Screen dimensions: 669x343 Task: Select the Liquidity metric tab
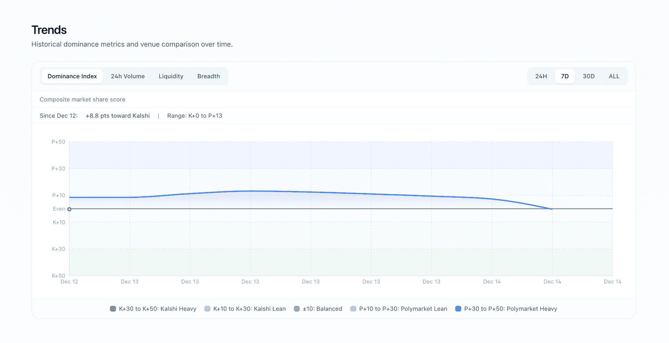point(171,76)
